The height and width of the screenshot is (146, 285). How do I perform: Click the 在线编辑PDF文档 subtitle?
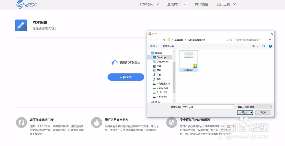pos(44,28)
